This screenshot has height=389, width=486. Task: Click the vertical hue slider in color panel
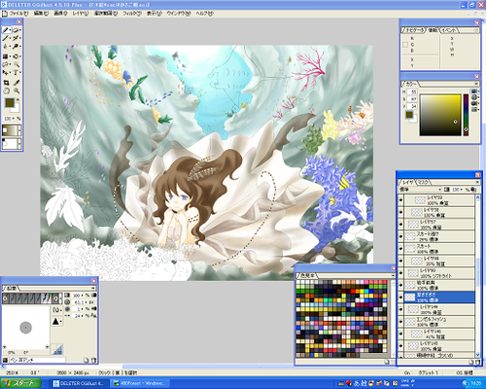[x=466, y=115]
